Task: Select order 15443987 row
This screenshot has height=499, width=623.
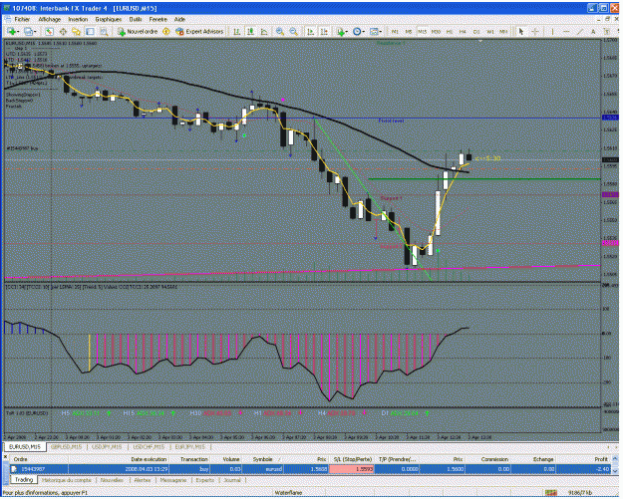Action: click(310, 469)
